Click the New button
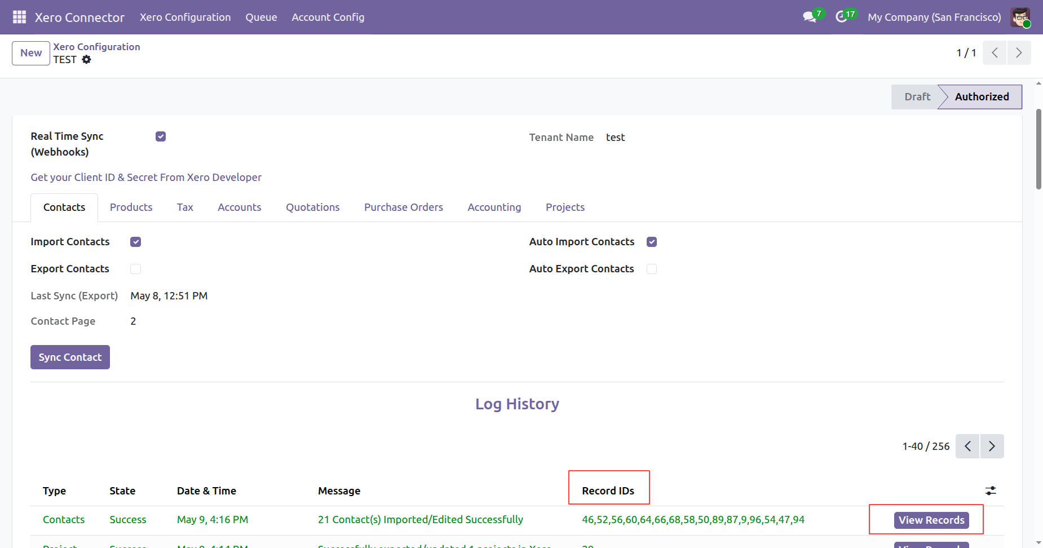 click(31, 53)
